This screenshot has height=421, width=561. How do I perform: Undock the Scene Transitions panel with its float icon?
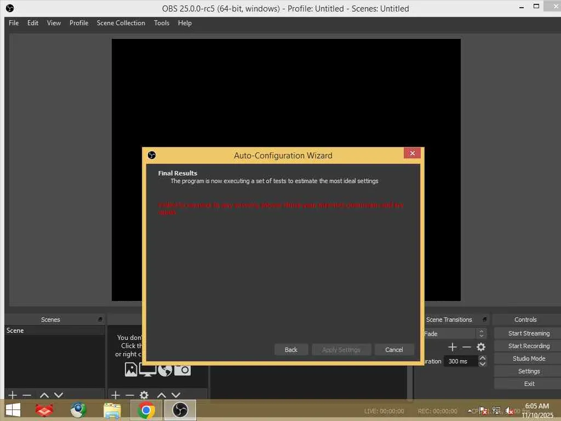484,320
